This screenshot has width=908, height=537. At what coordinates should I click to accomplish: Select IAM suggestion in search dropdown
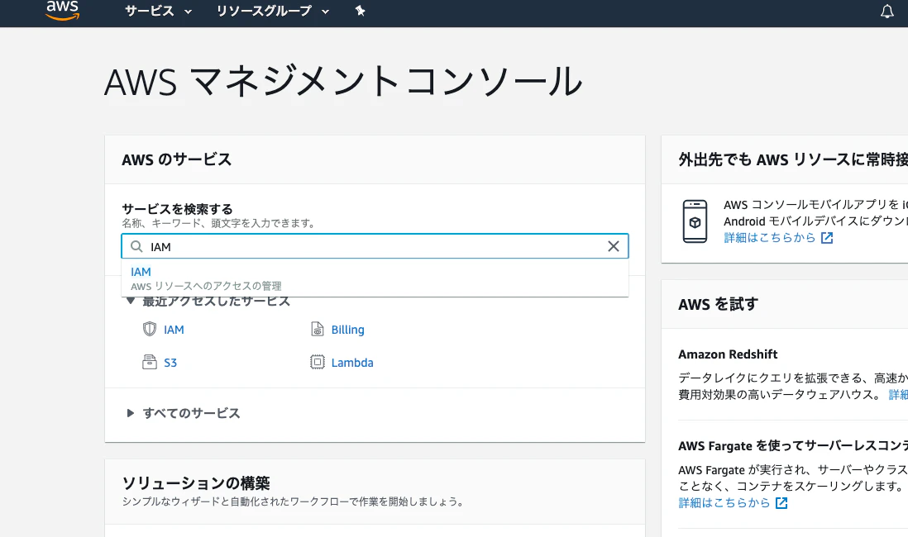pyautogui.click(x=375, y=278)
